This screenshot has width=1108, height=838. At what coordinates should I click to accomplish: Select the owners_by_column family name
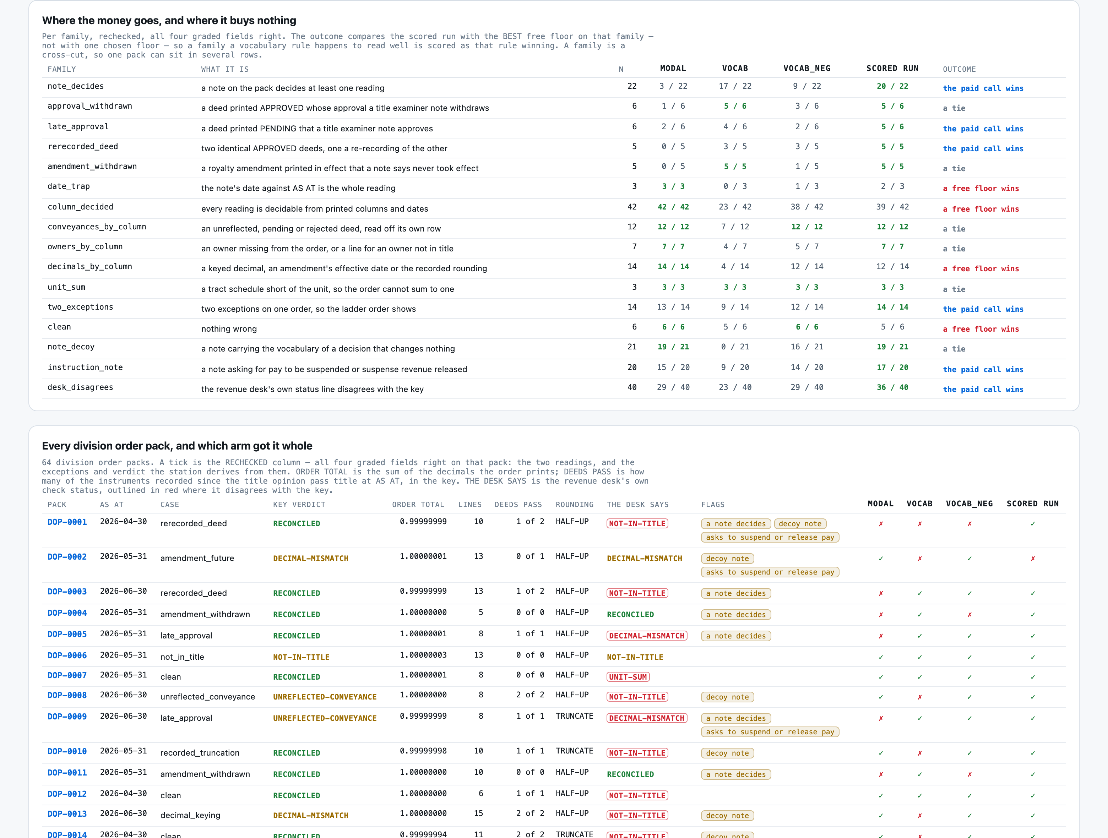coord(85,247)
